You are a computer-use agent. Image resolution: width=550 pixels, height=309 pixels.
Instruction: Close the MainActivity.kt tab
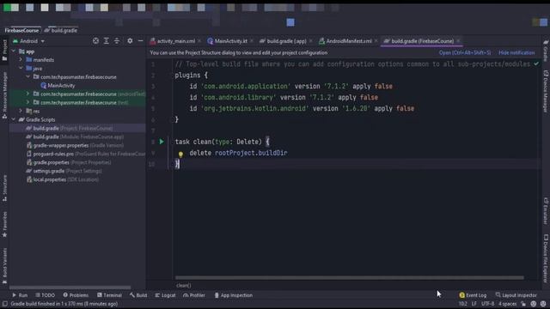point(252,41)
